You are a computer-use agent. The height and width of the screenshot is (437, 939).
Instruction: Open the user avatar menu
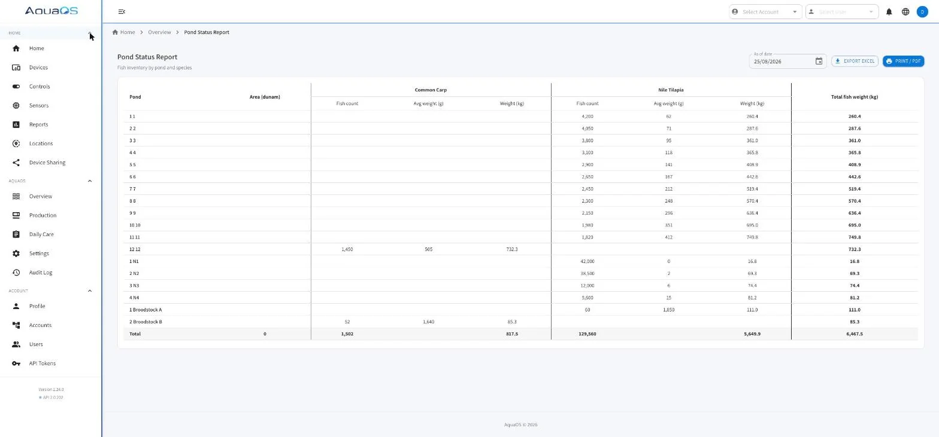(922, 12)
